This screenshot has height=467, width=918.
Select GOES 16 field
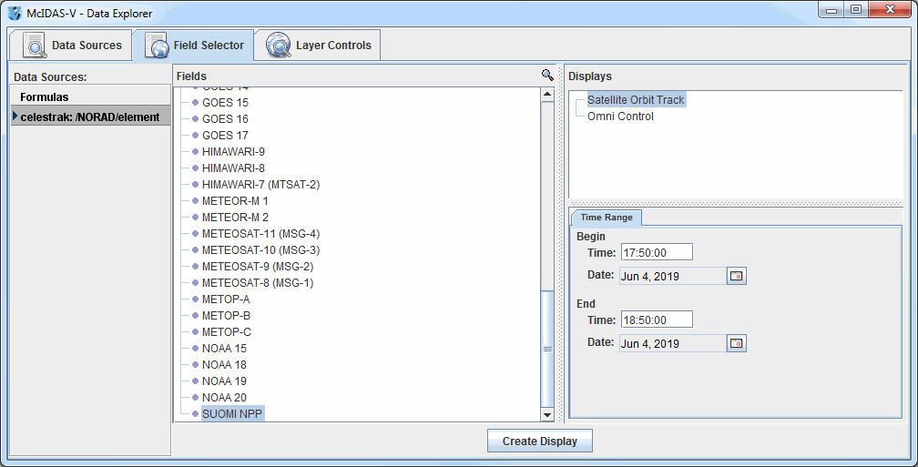[226, 118]
